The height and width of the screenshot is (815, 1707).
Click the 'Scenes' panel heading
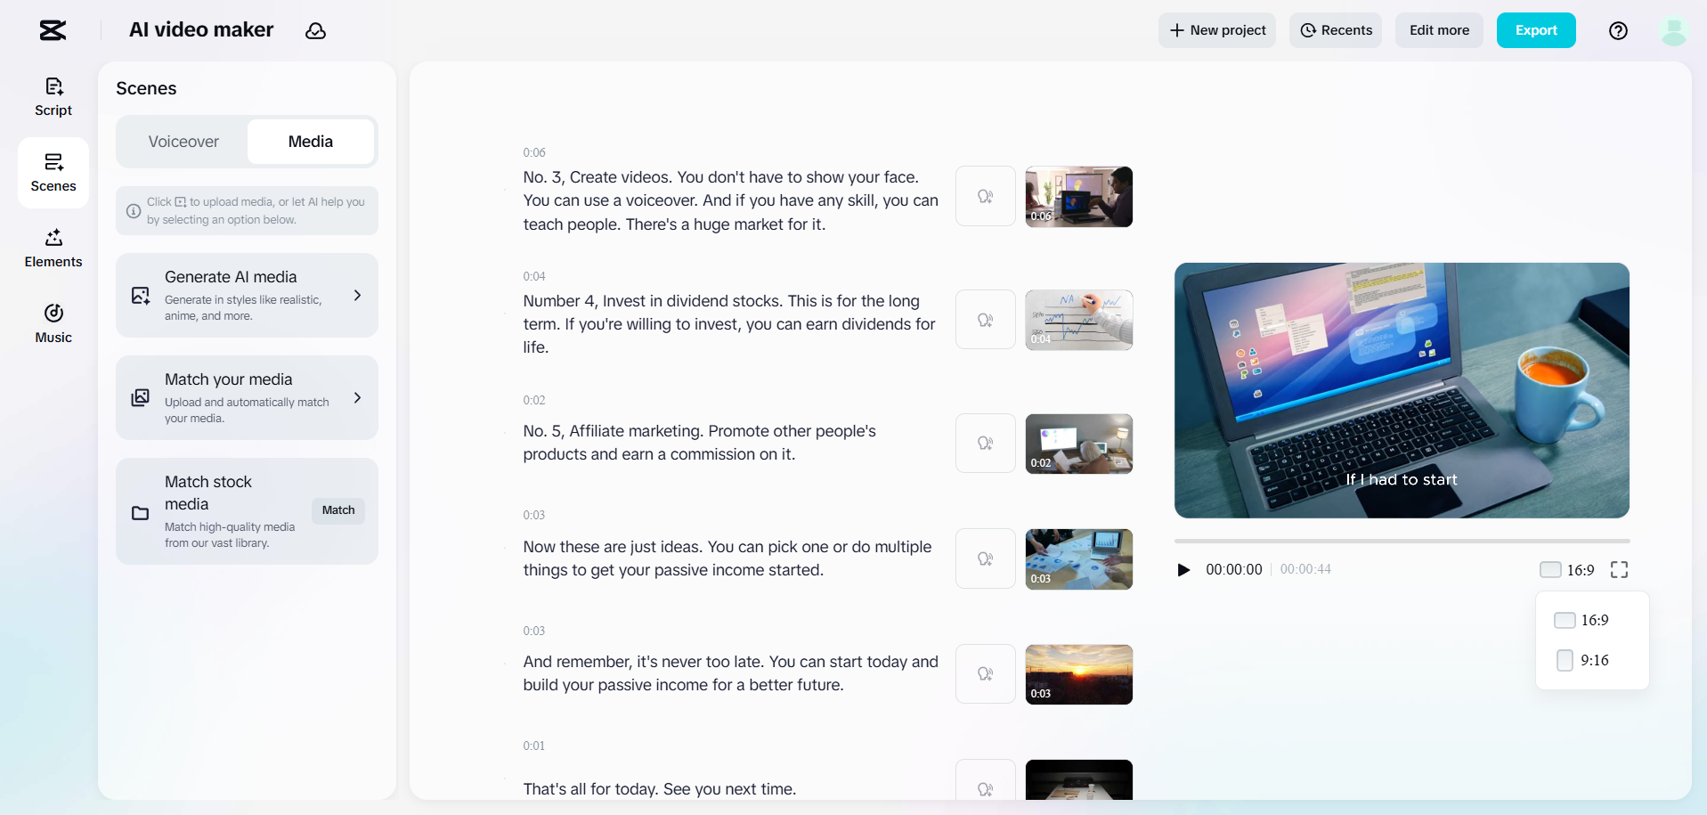point(146,88)
